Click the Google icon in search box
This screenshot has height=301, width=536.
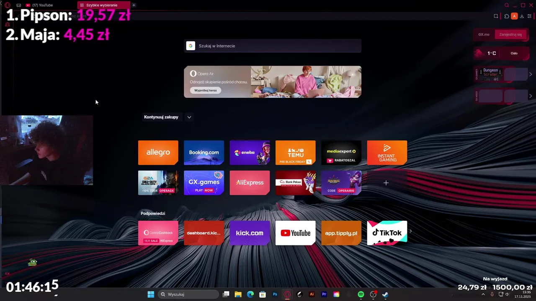[x=191, y=46]
